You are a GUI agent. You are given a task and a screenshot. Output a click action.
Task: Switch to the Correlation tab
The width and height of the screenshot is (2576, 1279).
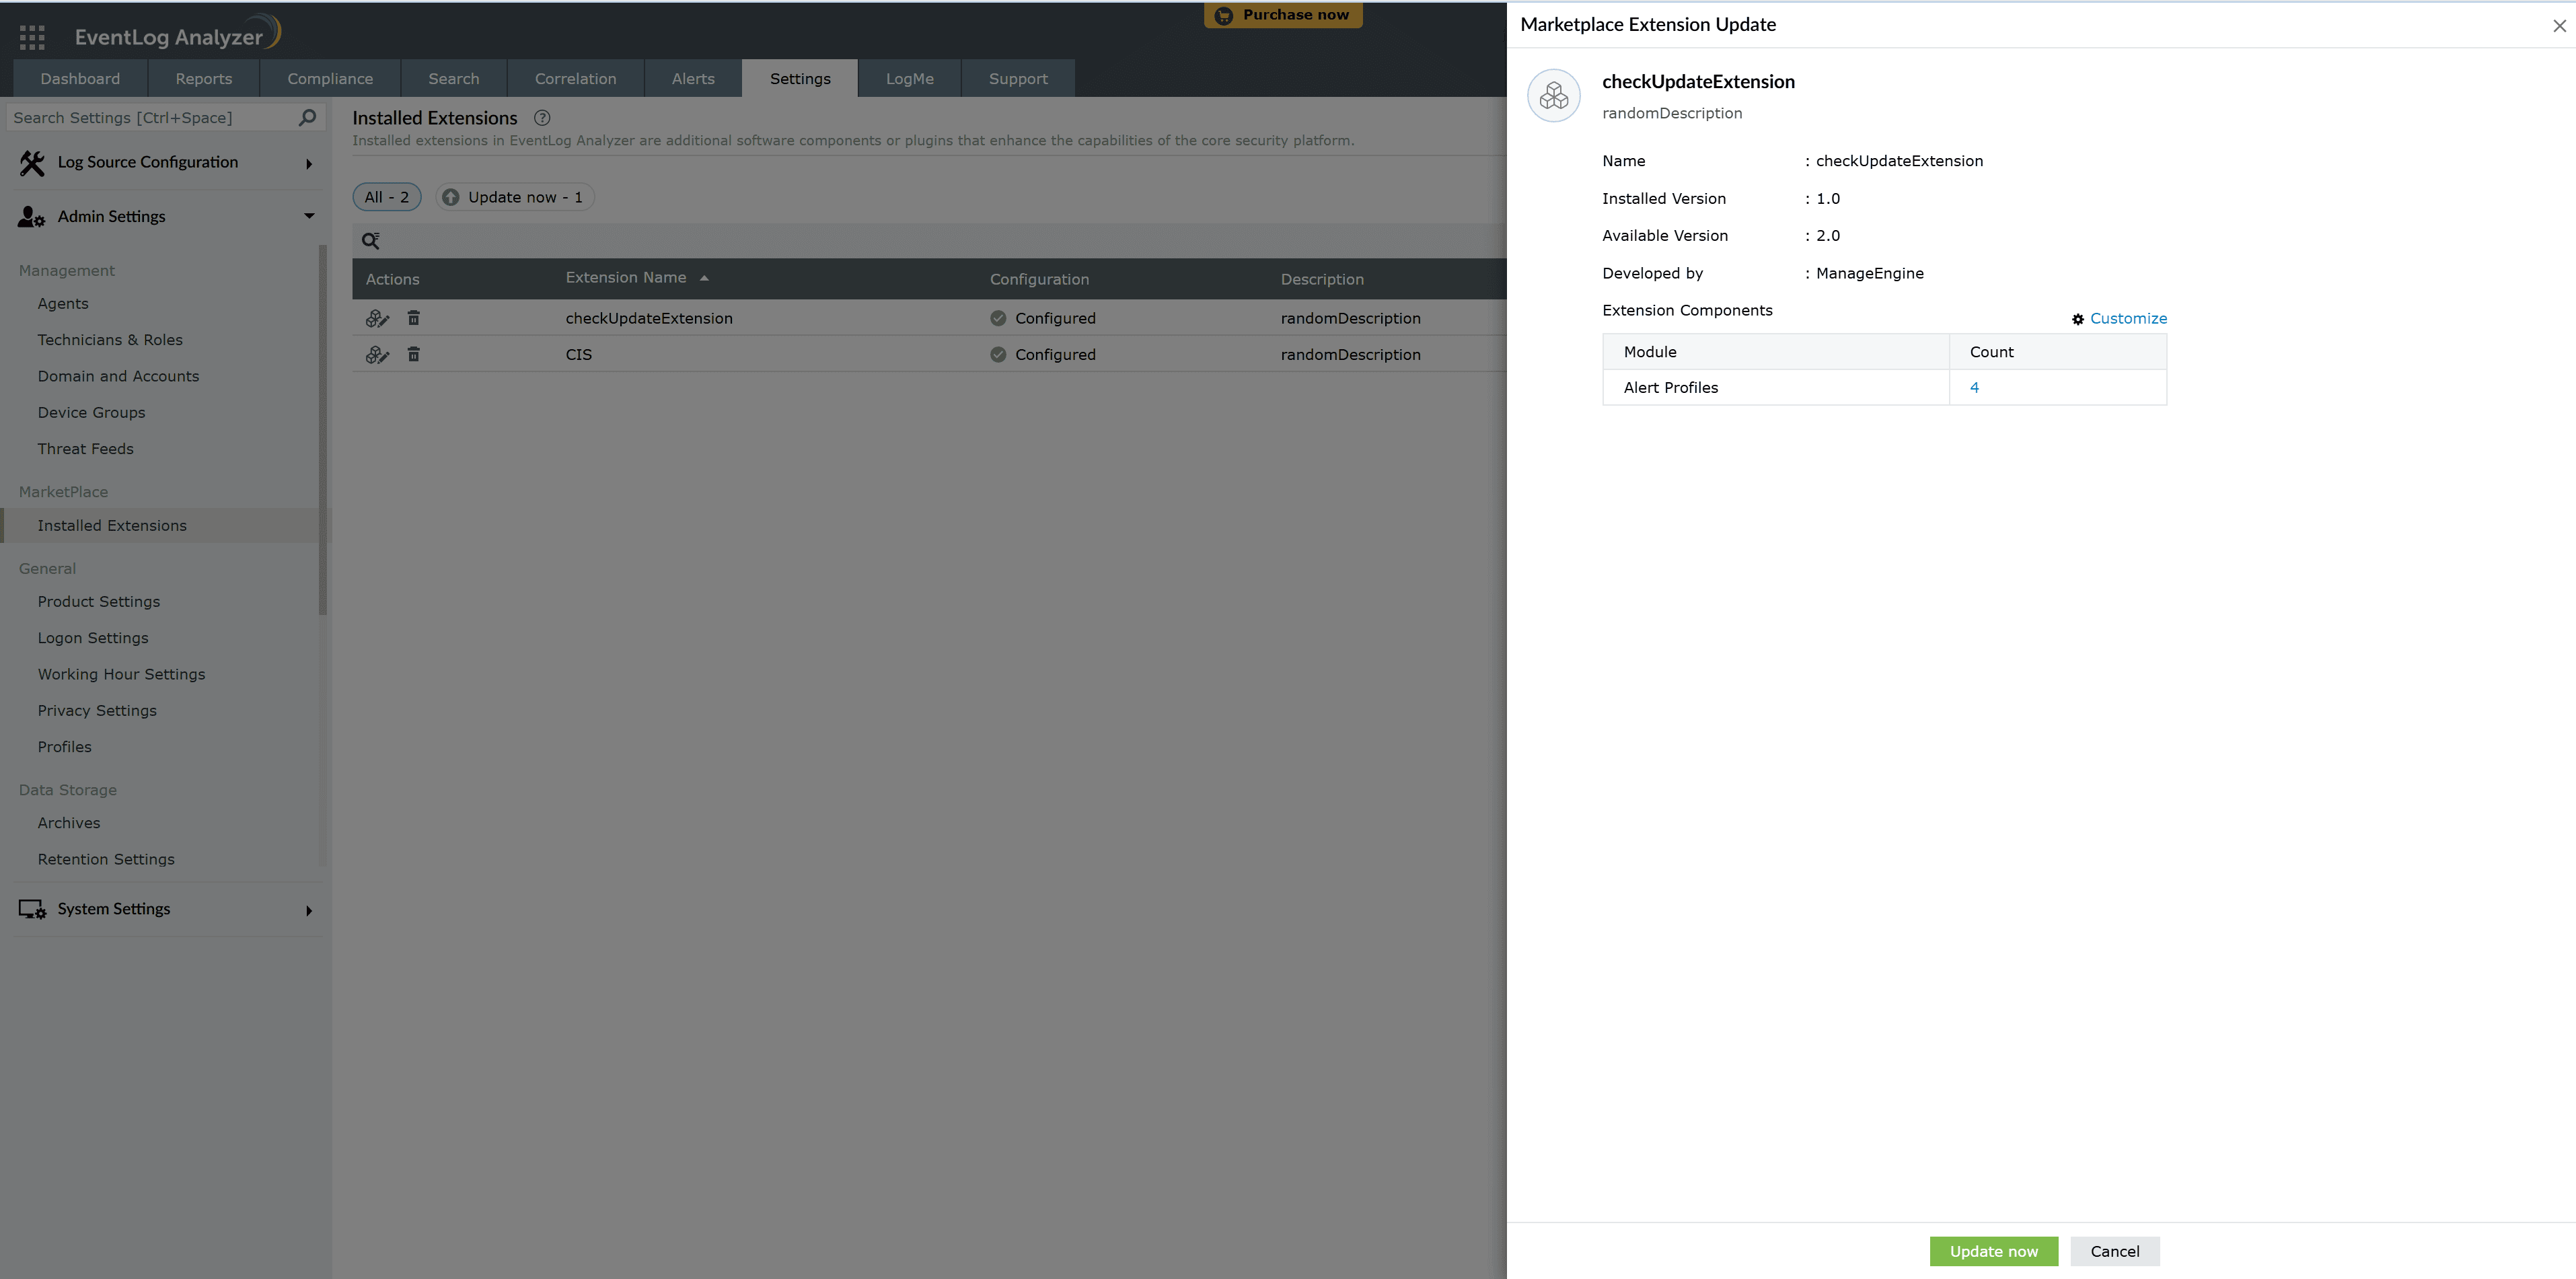[575, 79]
